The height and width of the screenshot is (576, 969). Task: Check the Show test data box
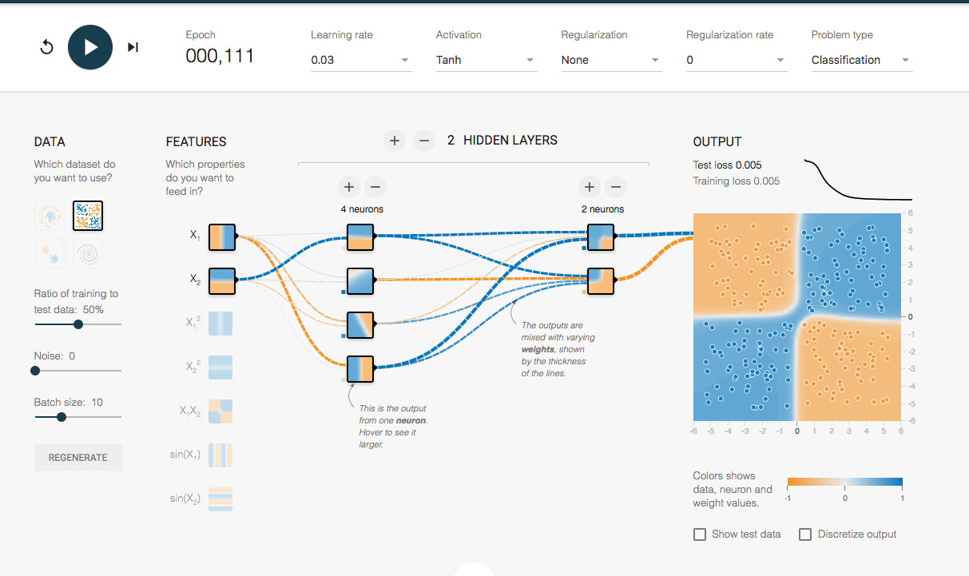click(700, 534)
